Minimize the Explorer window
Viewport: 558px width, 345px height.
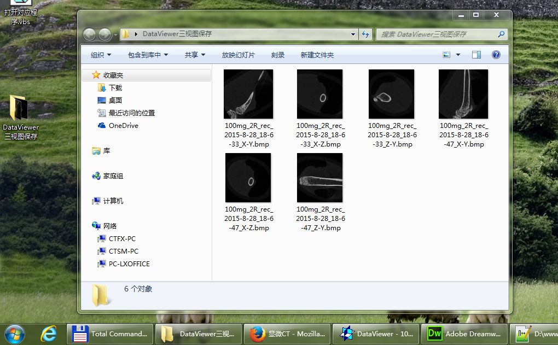[x=461, y=15]
